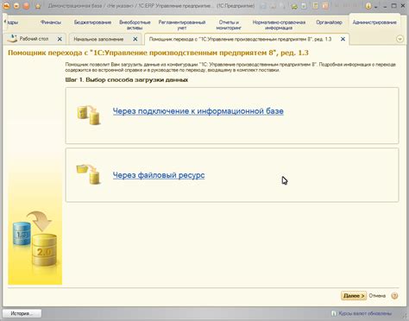
Task: Select the Администрирование section
Action: 374,22
